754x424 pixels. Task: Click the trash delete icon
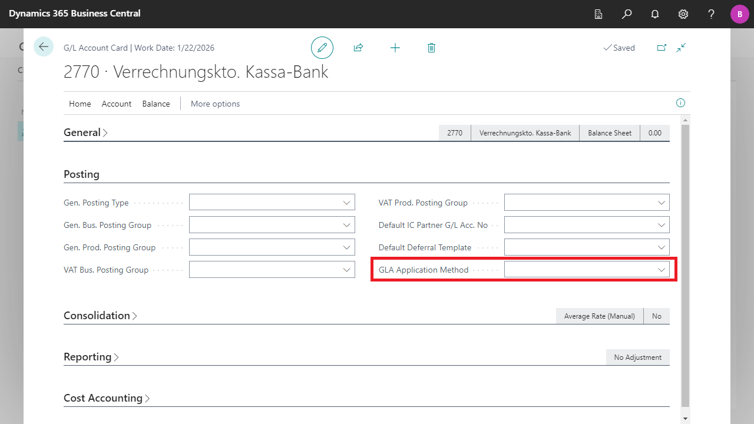coord(431,48)
